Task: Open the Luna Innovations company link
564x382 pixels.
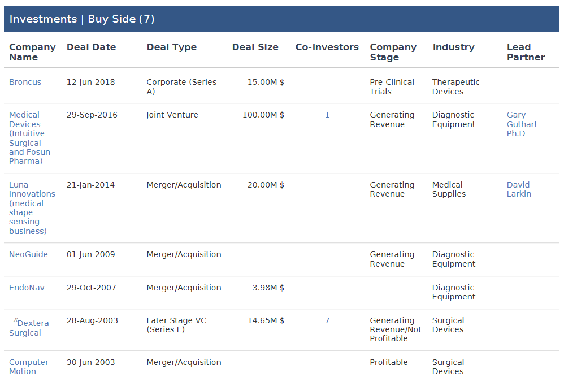Action: coord(32,208)
